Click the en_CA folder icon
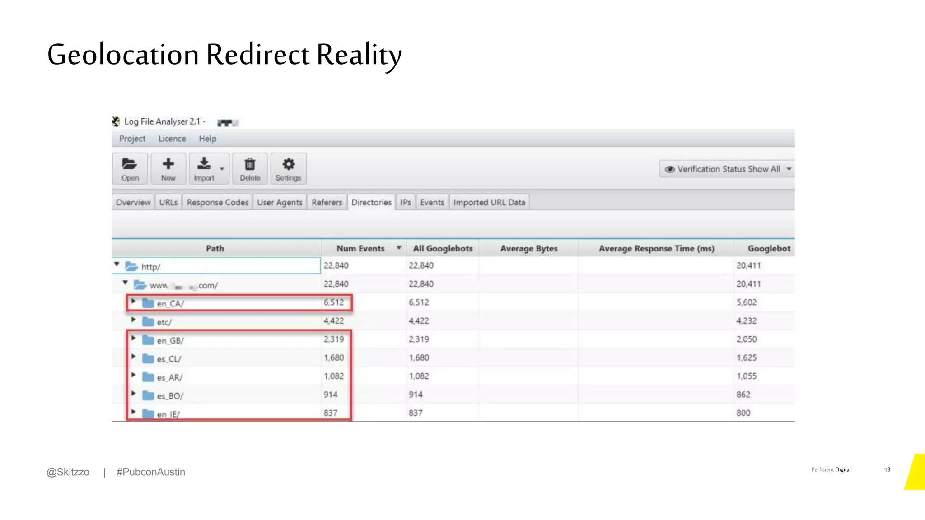 pos(148,303)
